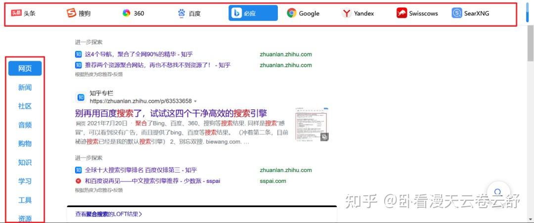Click zhuanlan.zhihu.com beside 全球十大搜索引擎排名 result
Viewport: 534px width, 223px height.
[286, 170]
